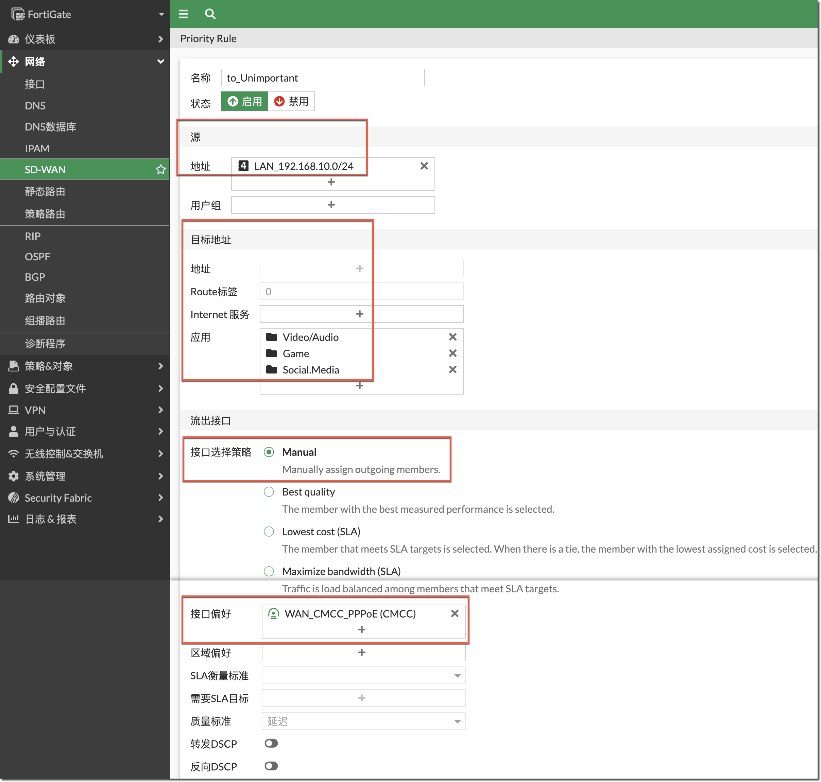Screen dimensions: 821x782
Task: Remove WAN_CMCC_PPPoE interface preference
Action: (455, 613)
